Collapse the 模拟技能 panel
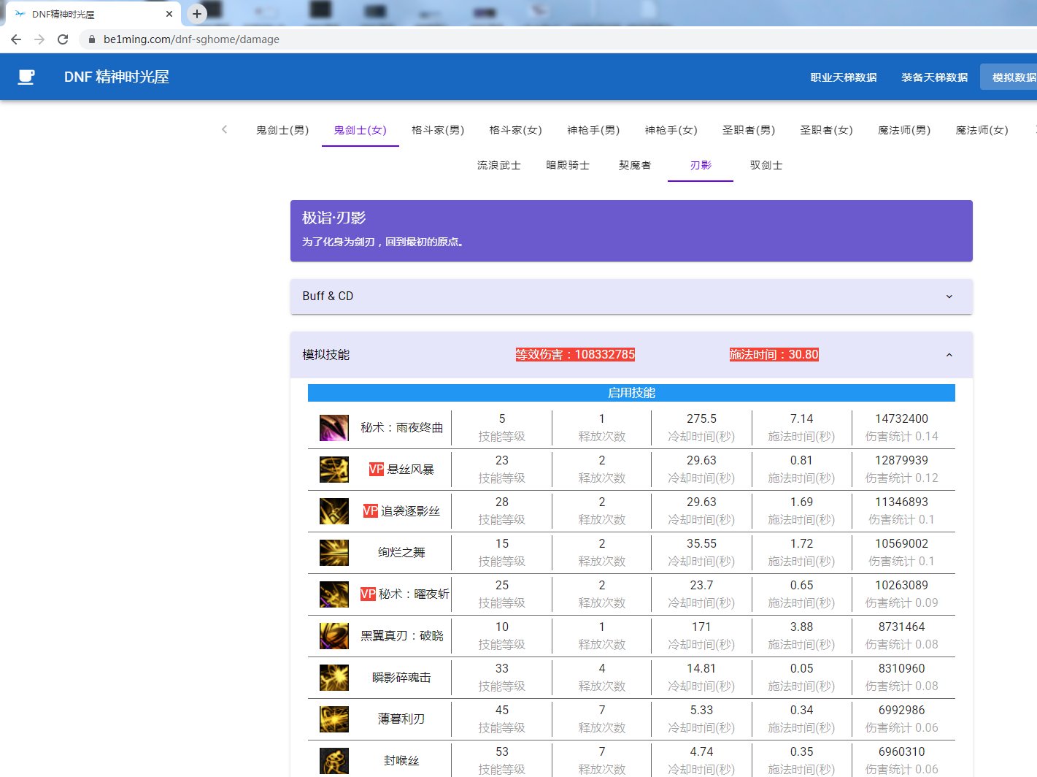The height and width of the screenshot is (777, 1037). coord(949,355)
